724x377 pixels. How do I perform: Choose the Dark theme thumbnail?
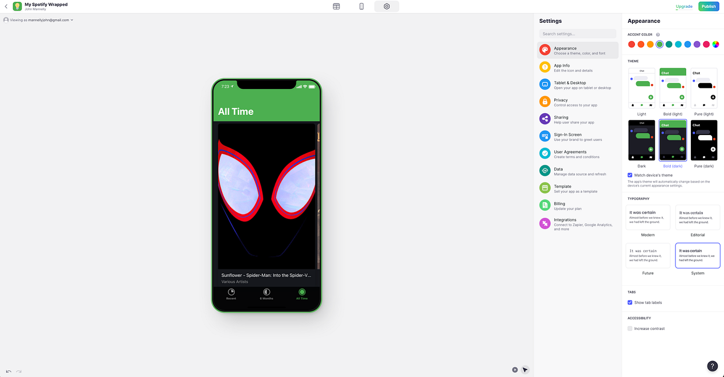642,140
